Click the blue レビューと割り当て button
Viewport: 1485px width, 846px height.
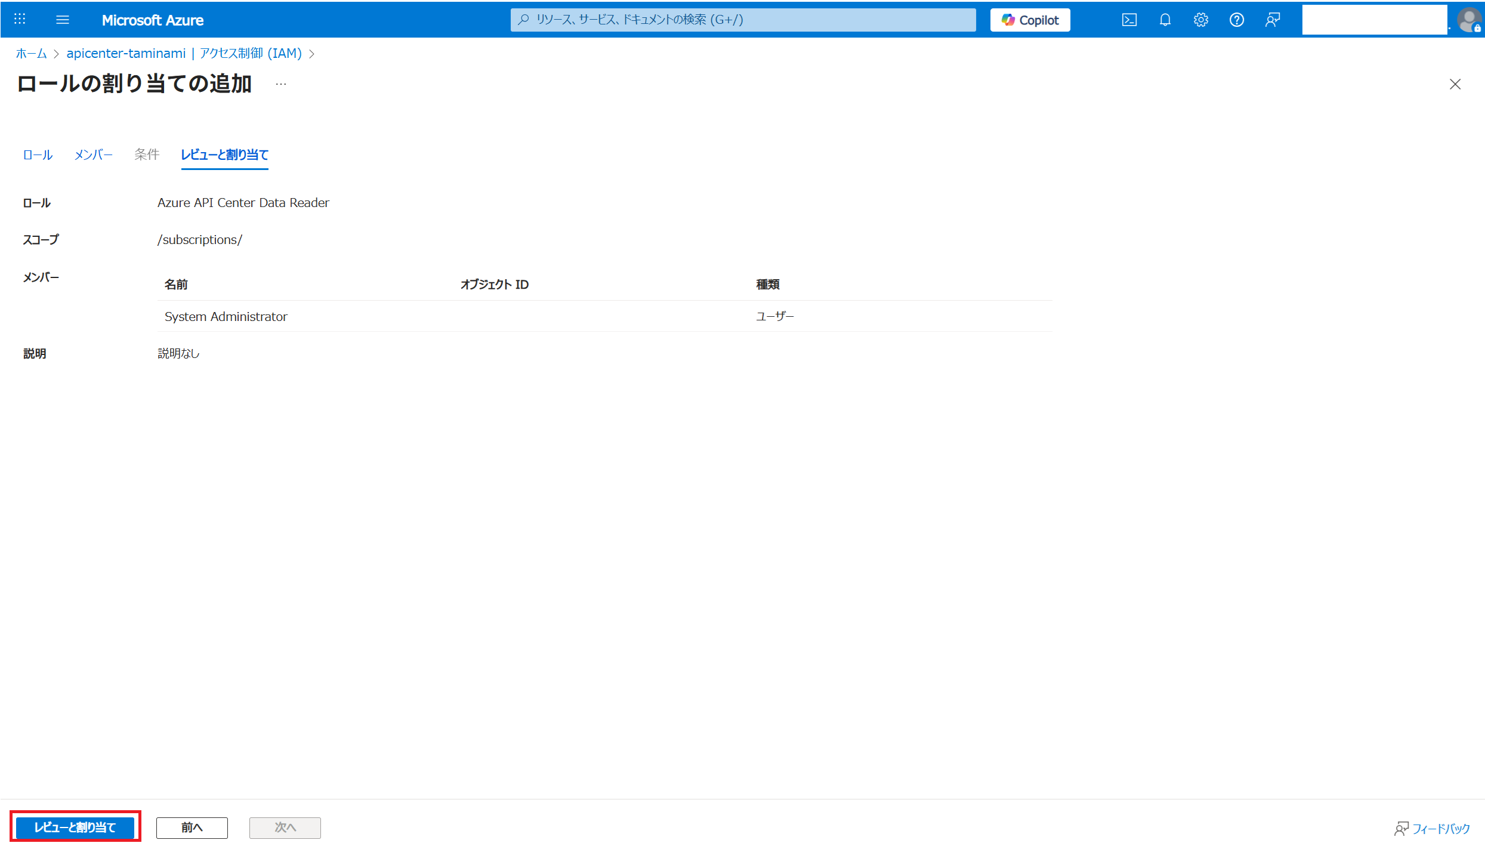(x=75, y=827)
